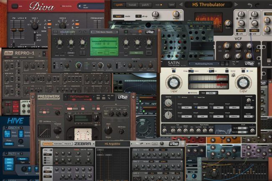Toggle the Soft Clip switch in Satin

(243, 71)
